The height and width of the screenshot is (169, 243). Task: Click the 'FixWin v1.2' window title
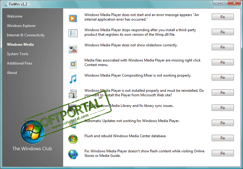pos(18,4)
